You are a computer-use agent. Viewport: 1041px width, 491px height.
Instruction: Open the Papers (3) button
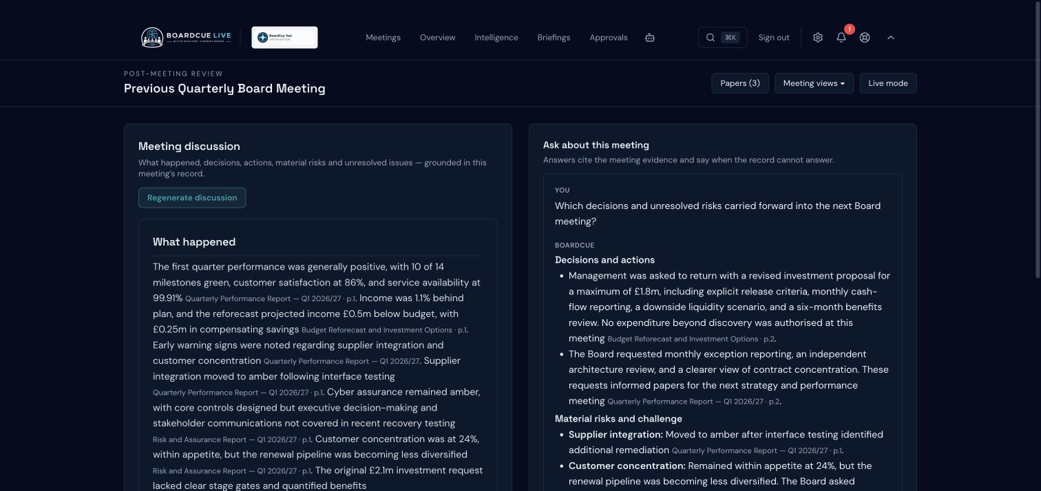click(x=740, y=83)
